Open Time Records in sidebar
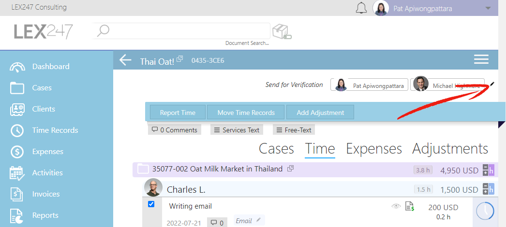Screen dimensions: 506x227 55,130
